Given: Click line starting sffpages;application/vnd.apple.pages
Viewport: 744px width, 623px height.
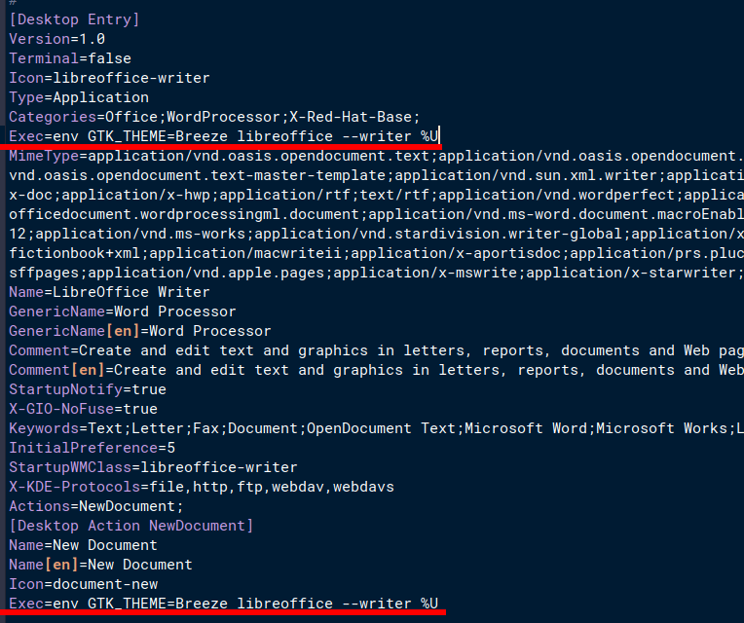Looking at the screenshot, I should 376,273.
